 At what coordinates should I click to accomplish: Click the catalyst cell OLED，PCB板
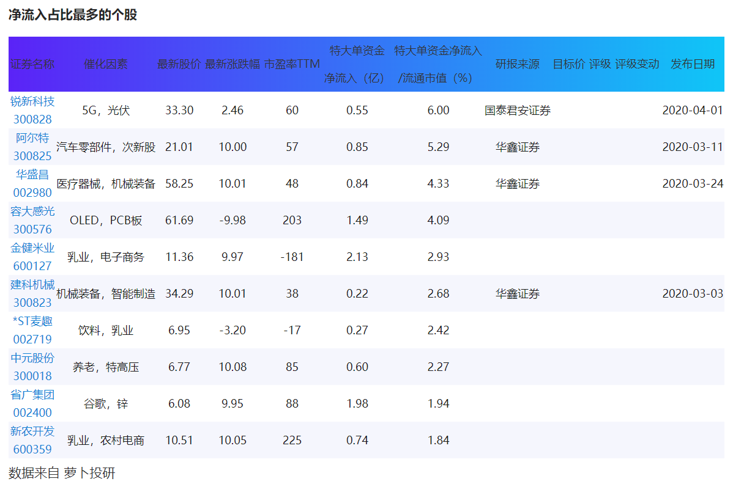[106, 220]
